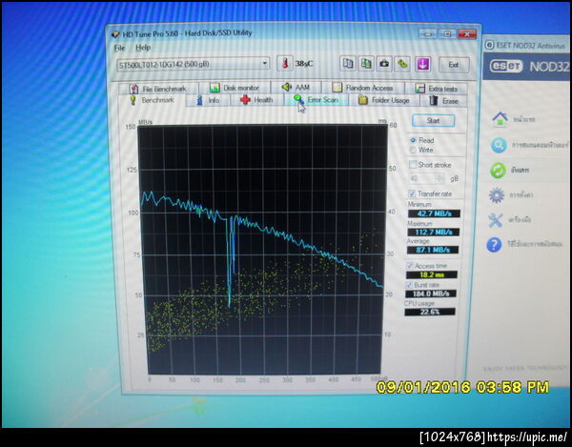Click the copy text to clipboard icon
Viewport: 572px width, 447px height.
[348, 64]
